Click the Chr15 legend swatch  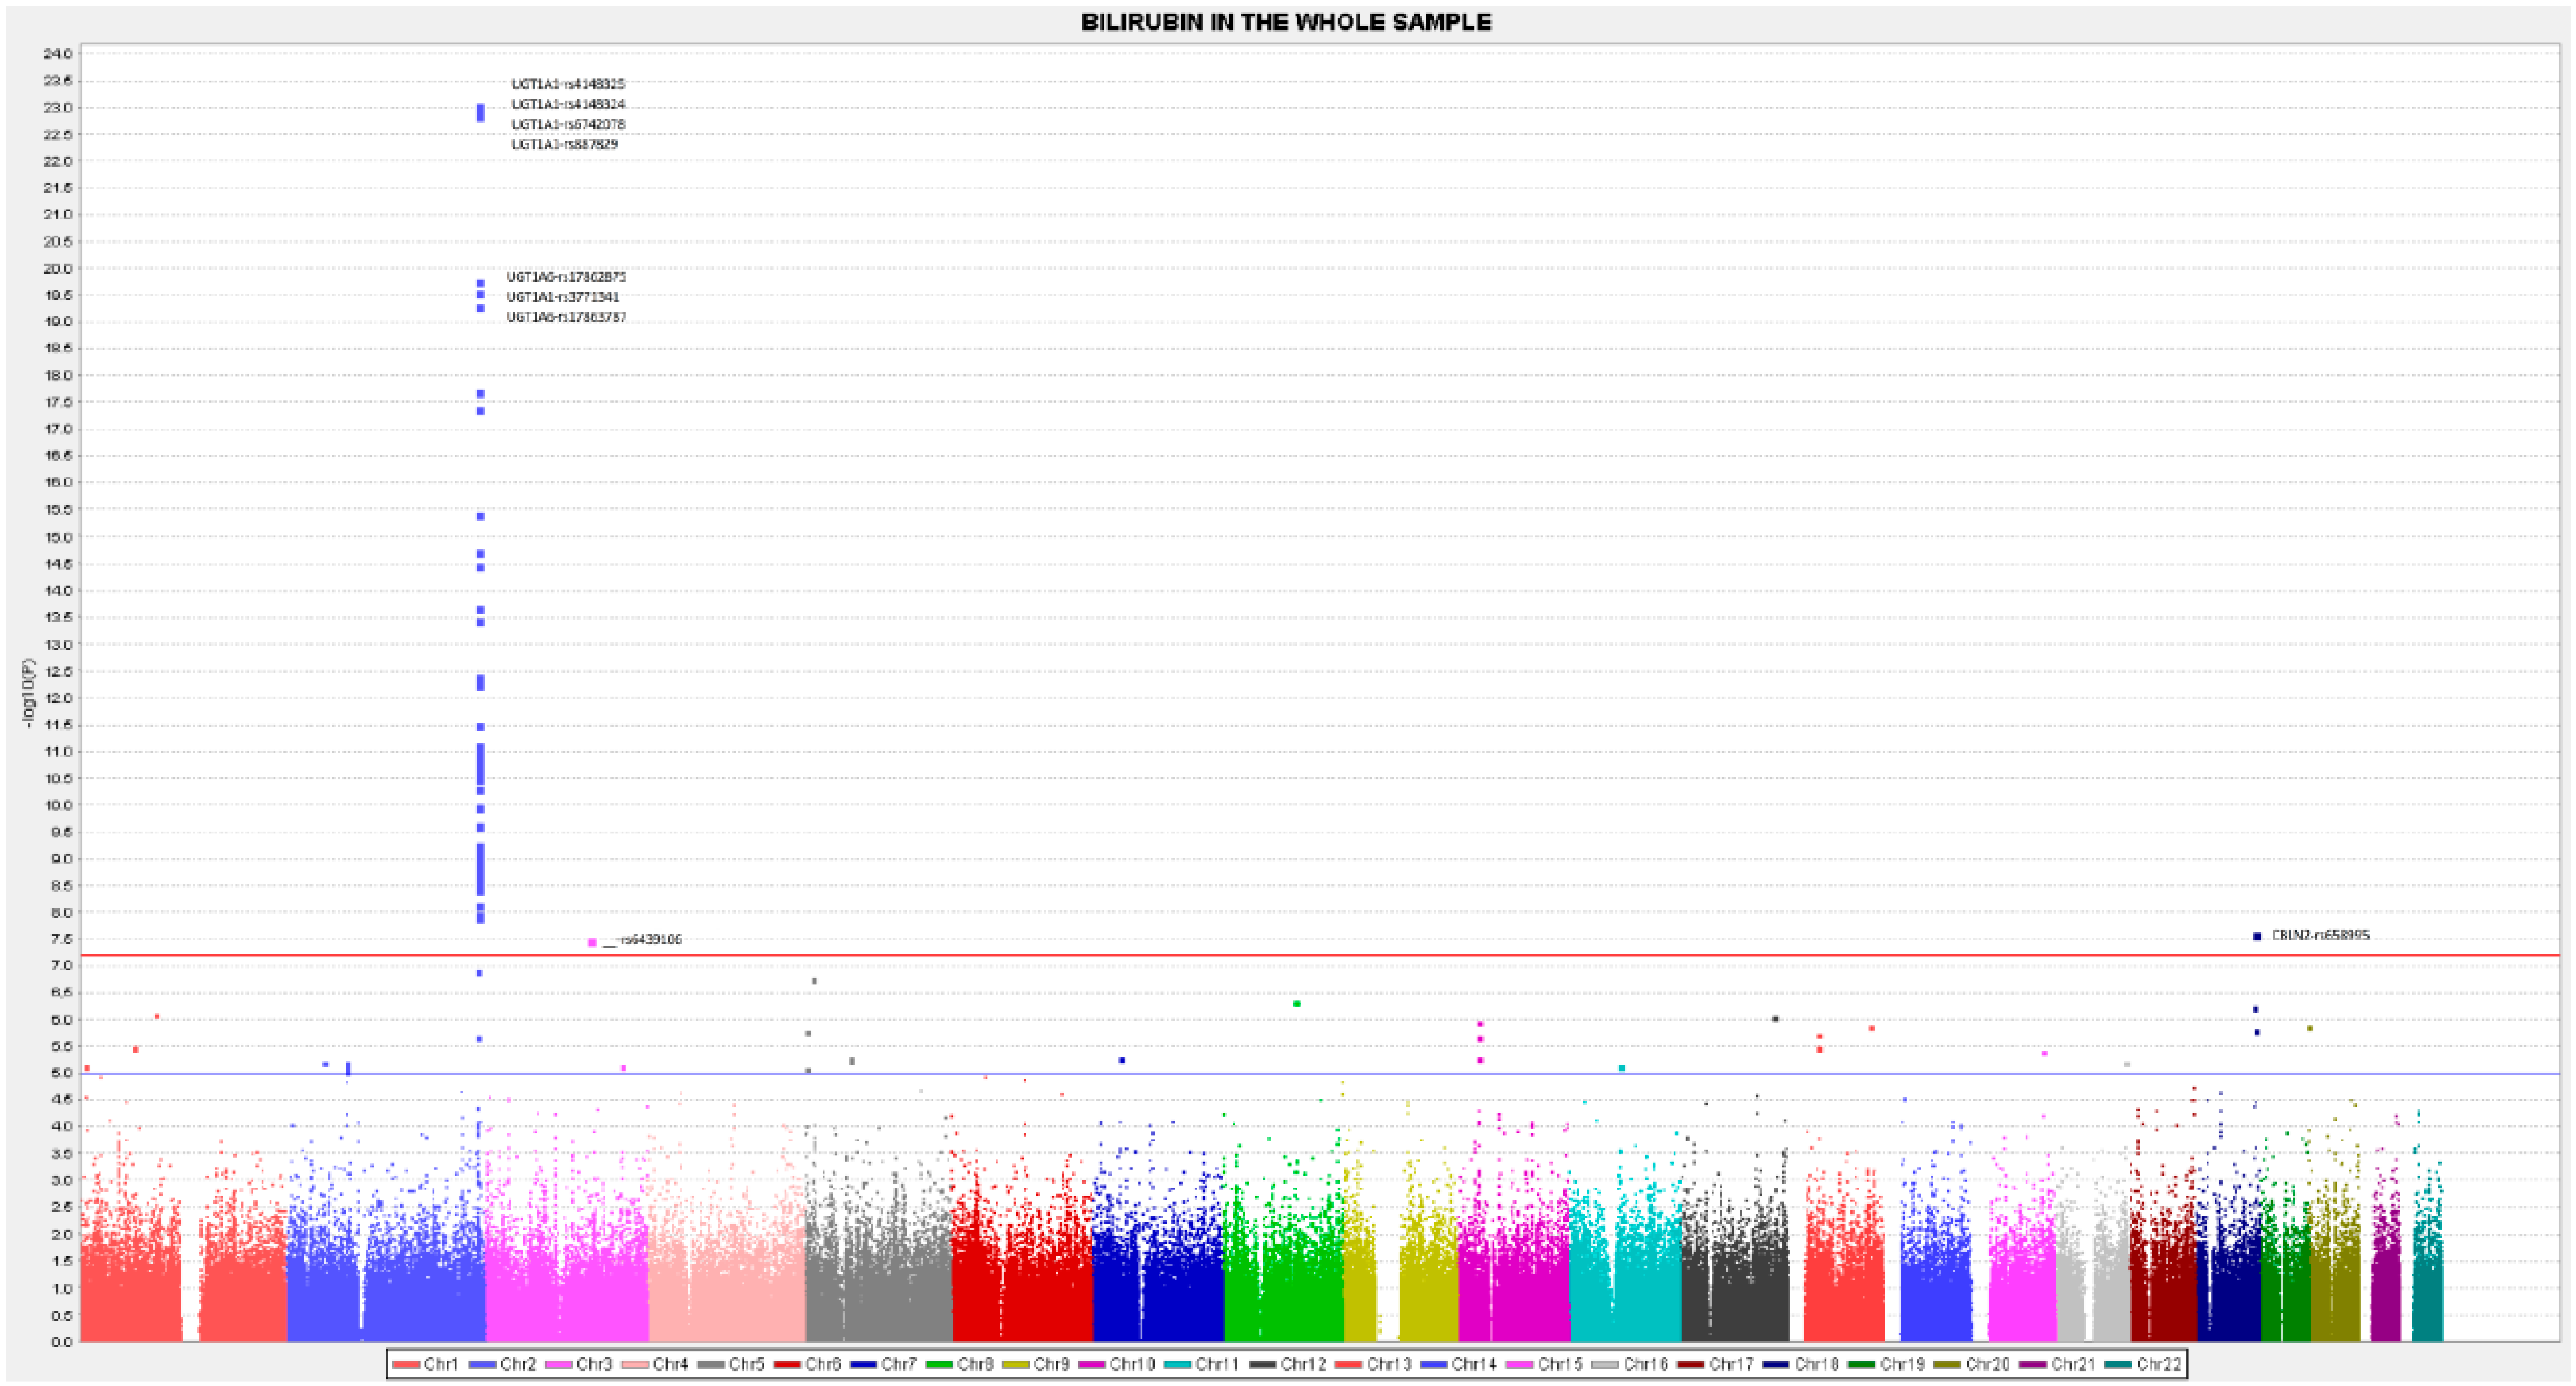(1519, 1365)
